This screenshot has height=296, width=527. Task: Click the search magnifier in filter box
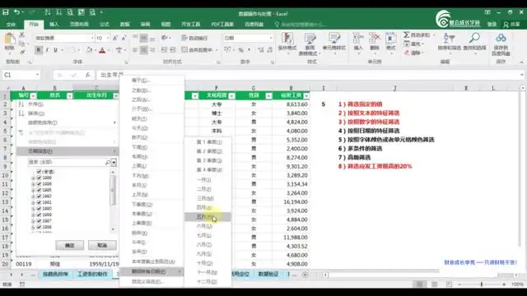tap(108, 163)
